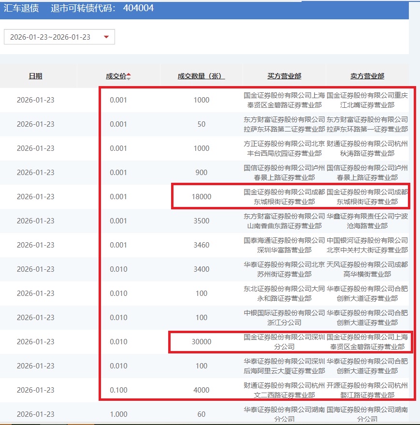Click buyer 国信证券泸州春景上路证券营业部

(284, 173)
